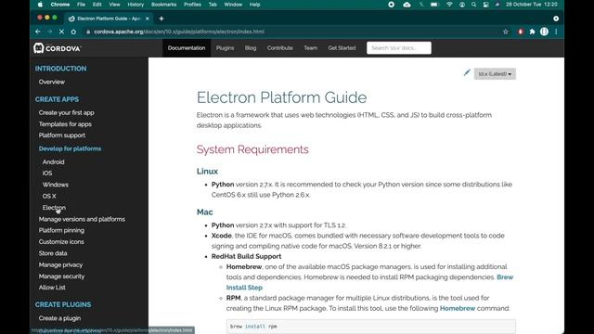This screenshot has width=594, height=334.
Task: Open the Blog nav item
Action: click(x=251, y=48)
